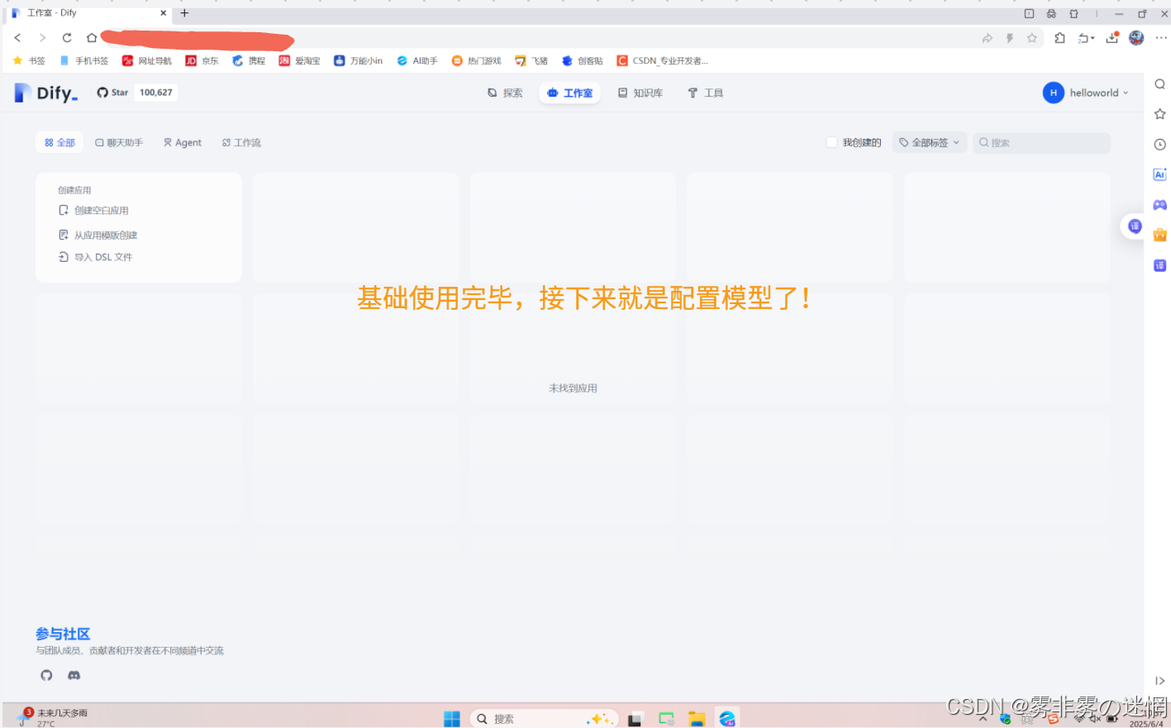The image size is (1171, 728).
Task: Open the undo closed tab dropdown
Action: point(1086,38)
